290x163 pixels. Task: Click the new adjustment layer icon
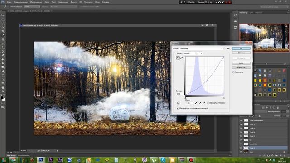[273, 156]
